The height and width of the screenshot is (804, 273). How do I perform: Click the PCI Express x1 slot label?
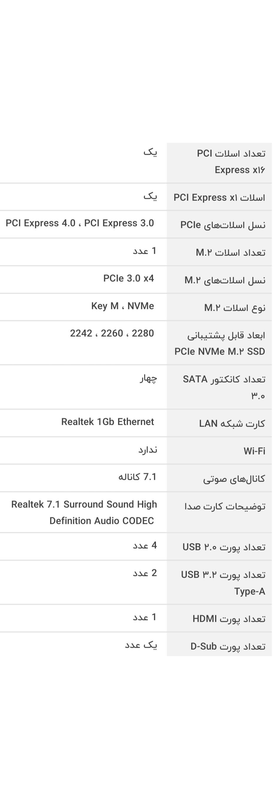tap(219, 198)
